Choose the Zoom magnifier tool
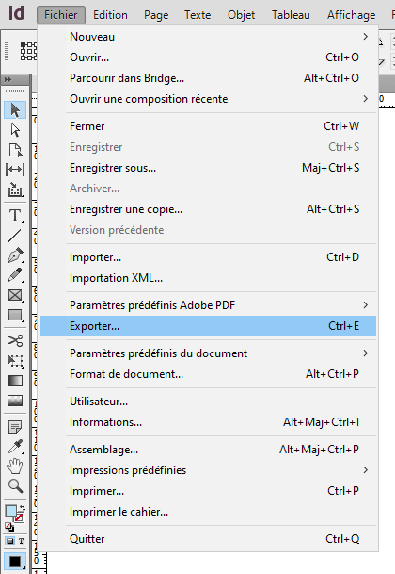This screenshot has width=395, height=574. click(15, 486)
